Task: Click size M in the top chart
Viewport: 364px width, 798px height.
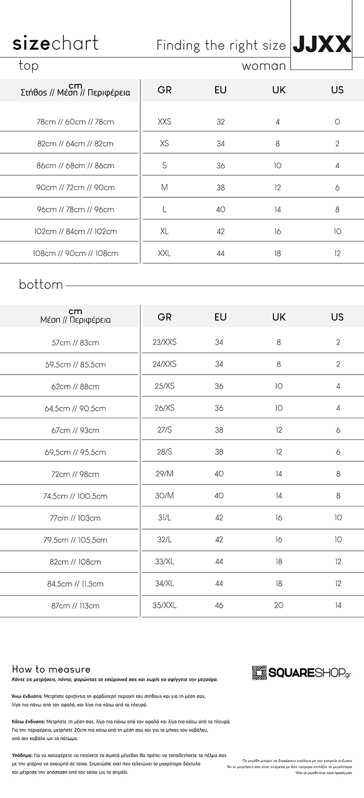Action: point(164,187)
